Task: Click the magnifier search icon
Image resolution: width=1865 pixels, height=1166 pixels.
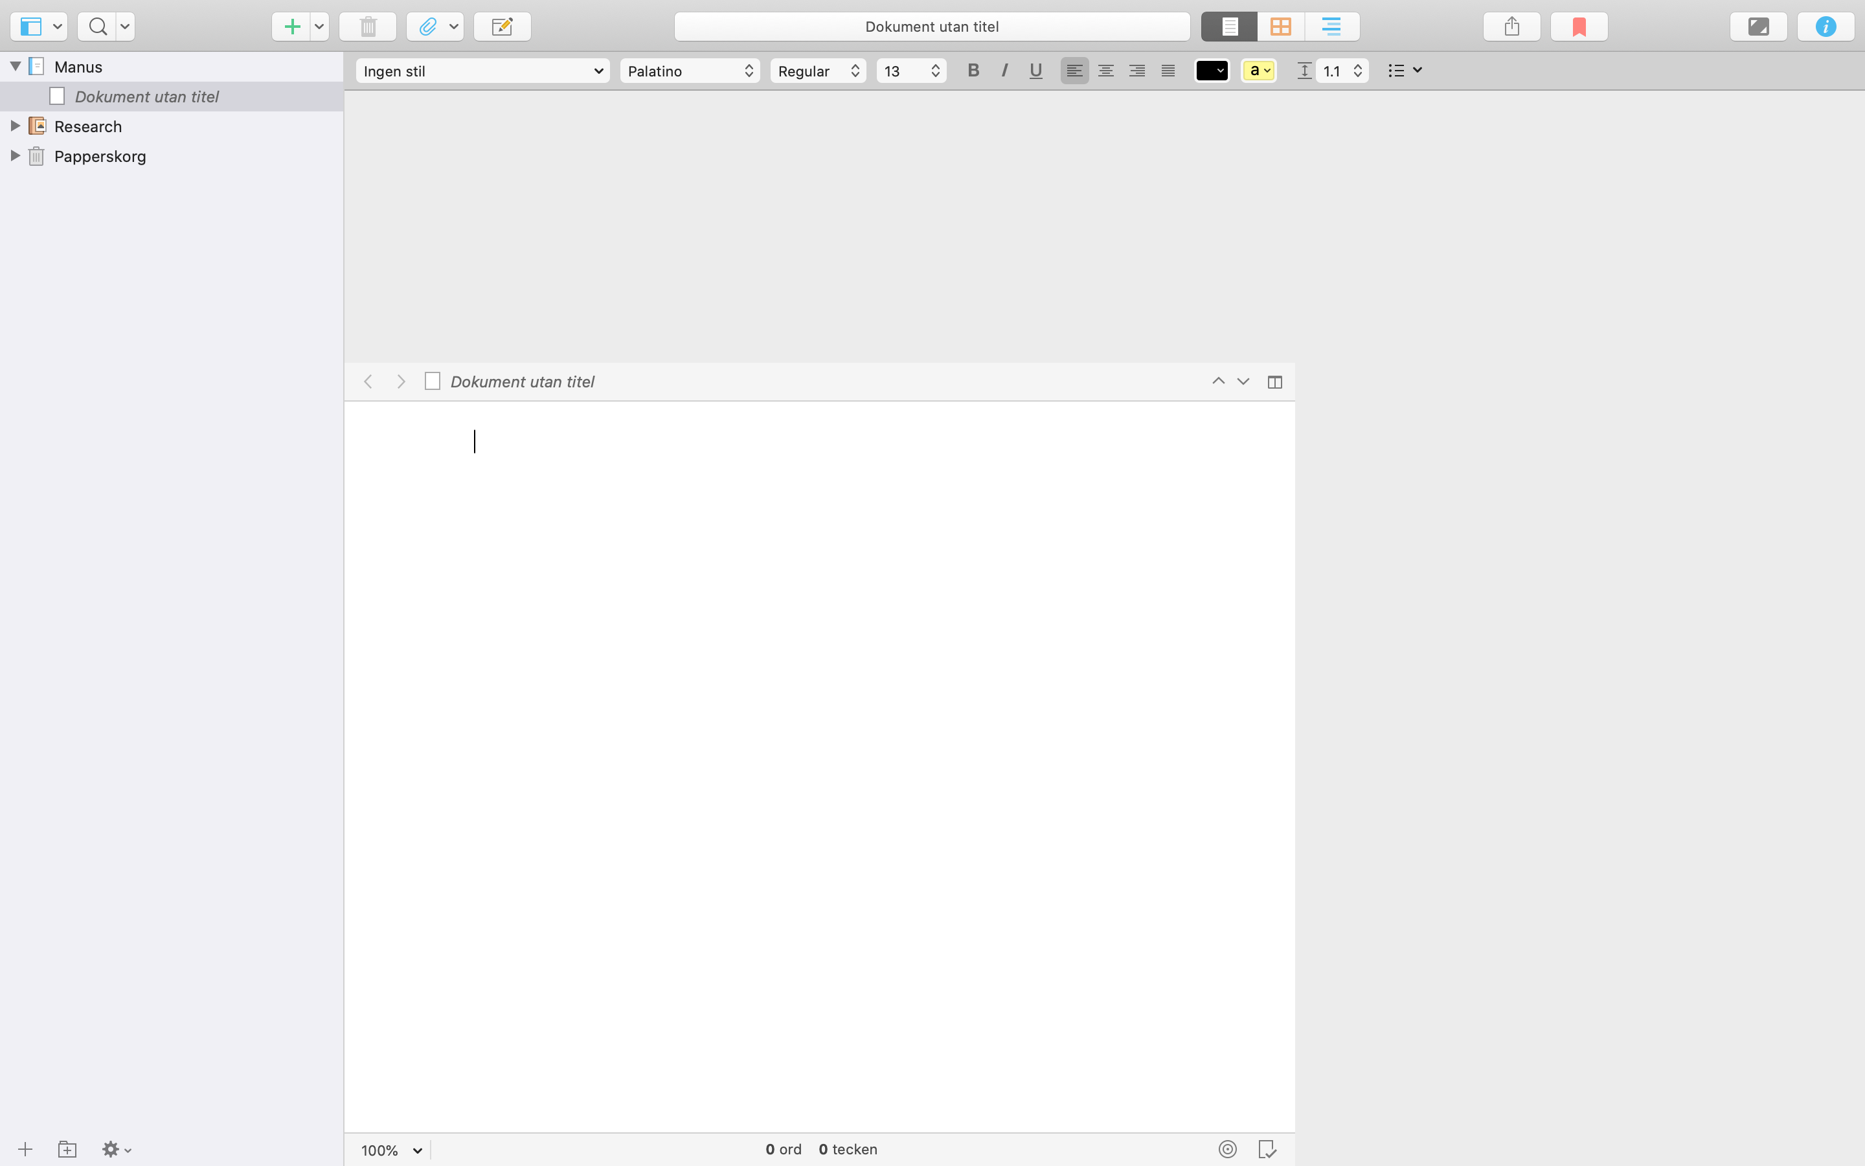Action: pos(97,26)
